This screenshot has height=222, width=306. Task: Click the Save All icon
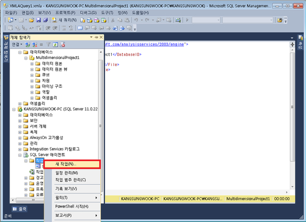(46, 20)
